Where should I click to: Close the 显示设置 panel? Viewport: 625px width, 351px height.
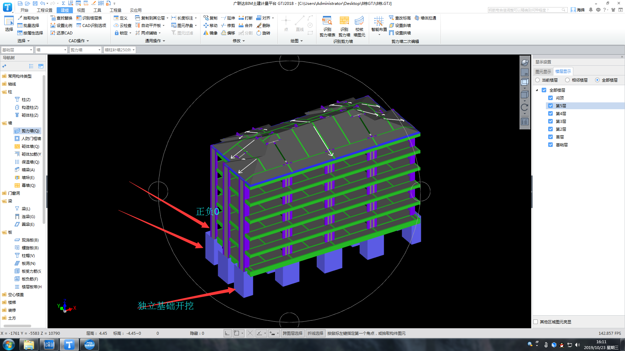[x=622, y=57]
